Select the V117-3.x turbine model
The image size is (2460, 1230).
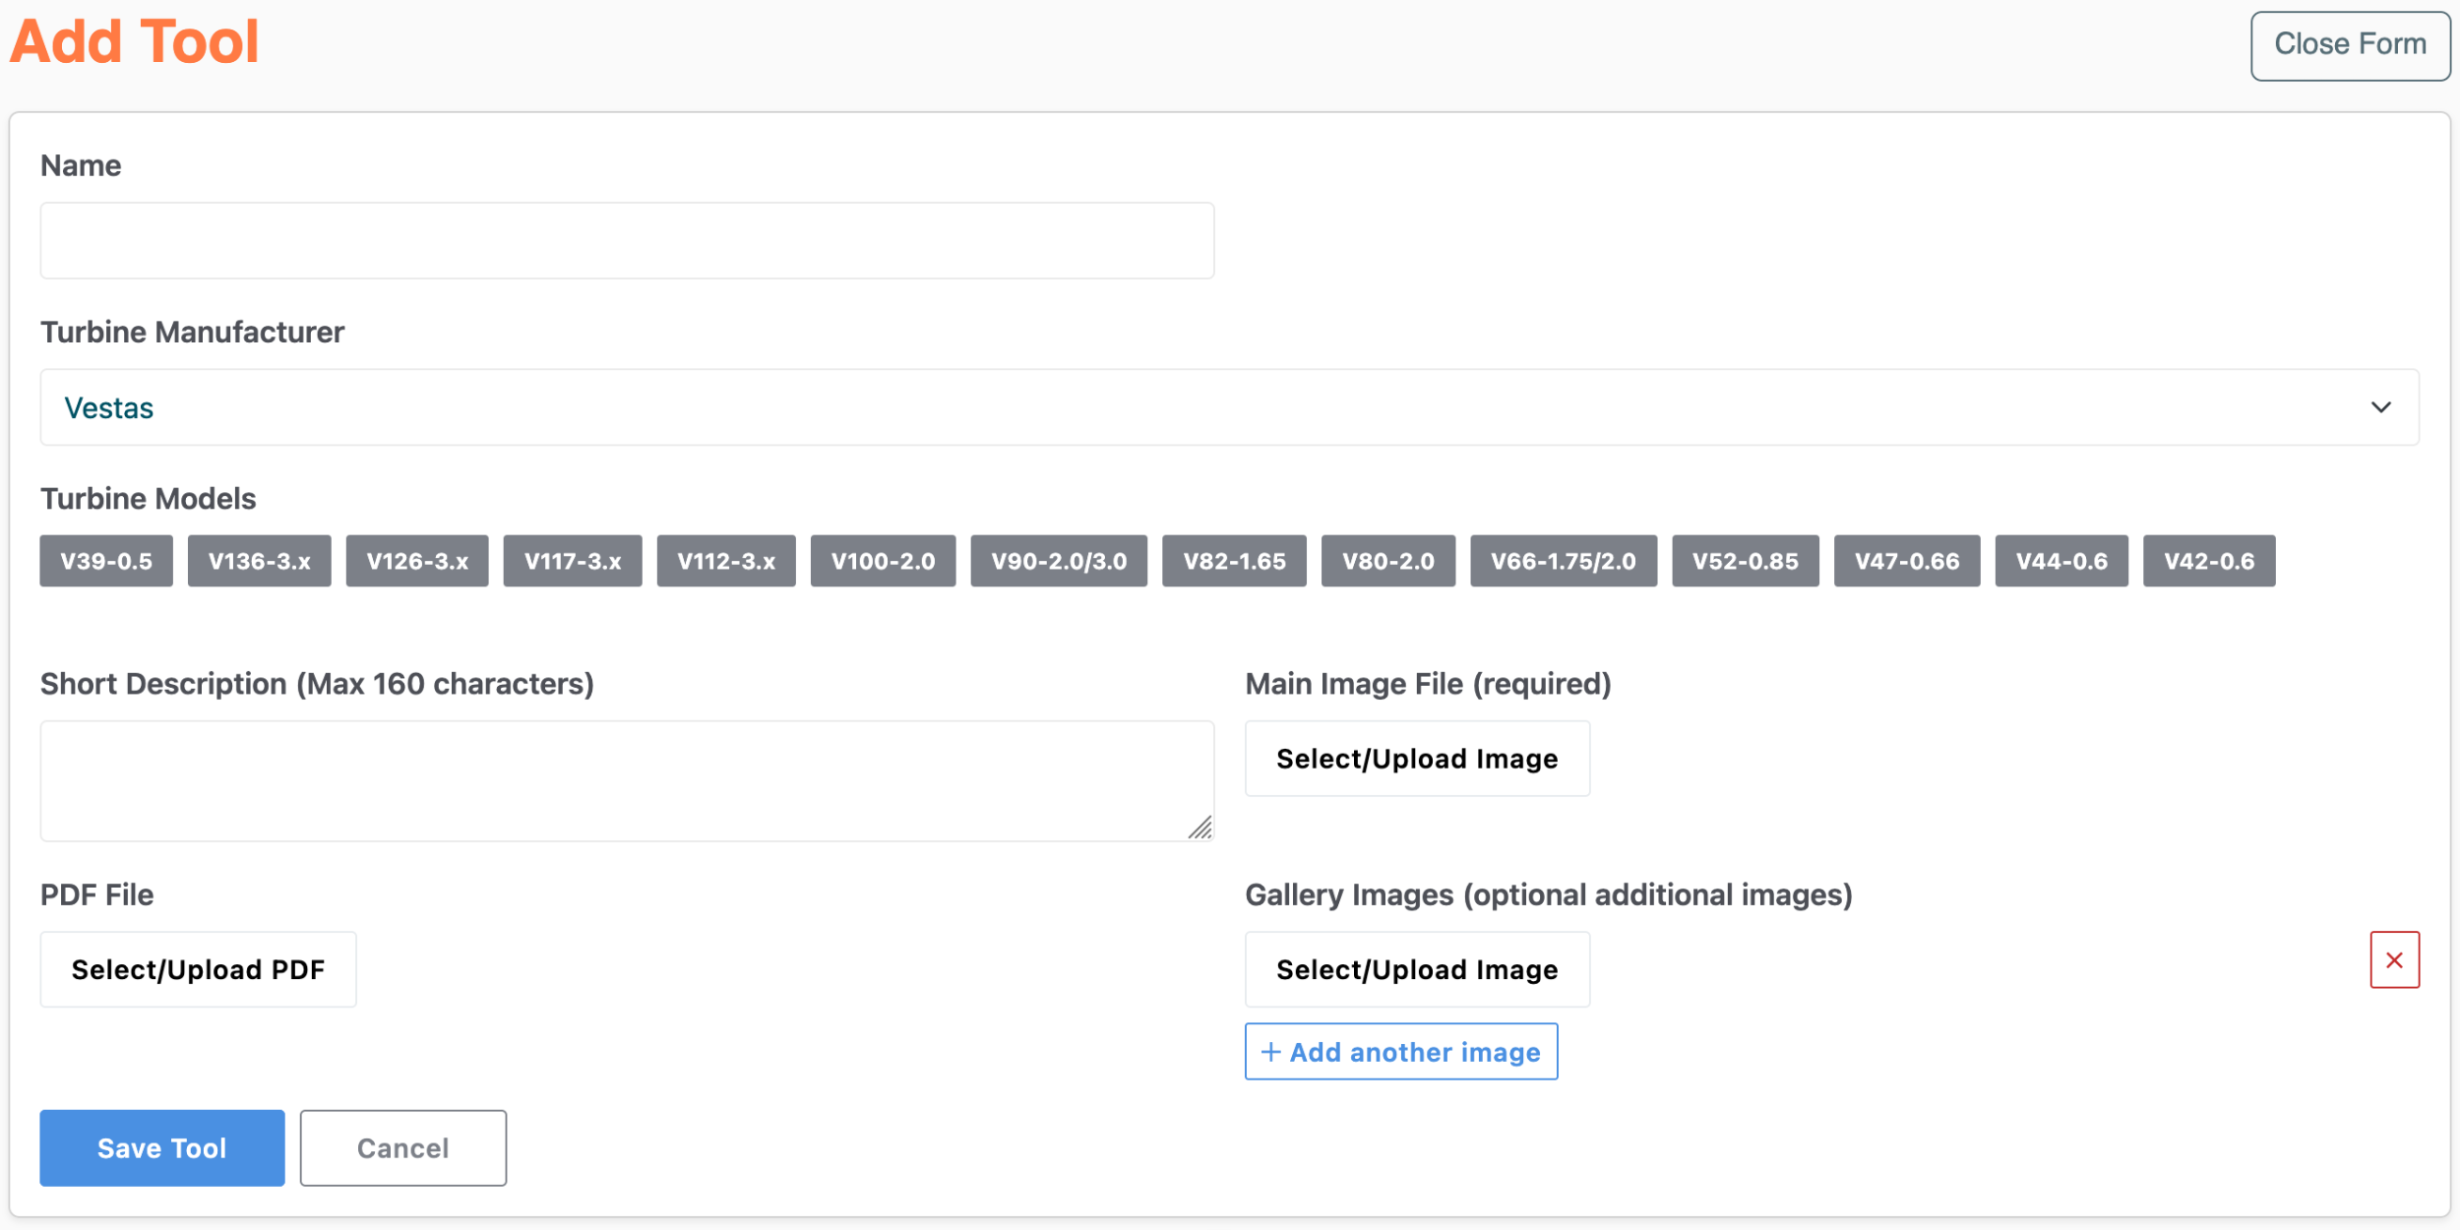tap(573, 561)
